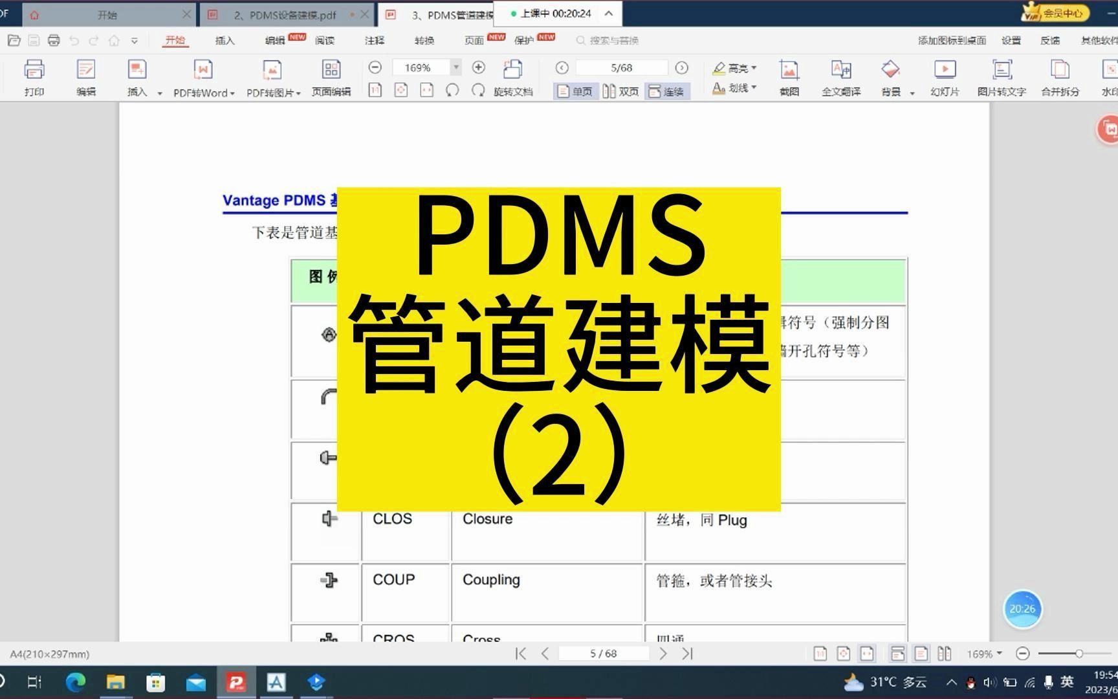
Task: Rotate the page counterclockwise
Action: [x=452, y=90]
